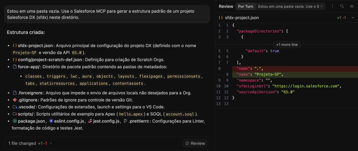This screenshot has height=151, width=358.
Task: Expand the '+1 more line' hidden section
Action: coord(287,44)
